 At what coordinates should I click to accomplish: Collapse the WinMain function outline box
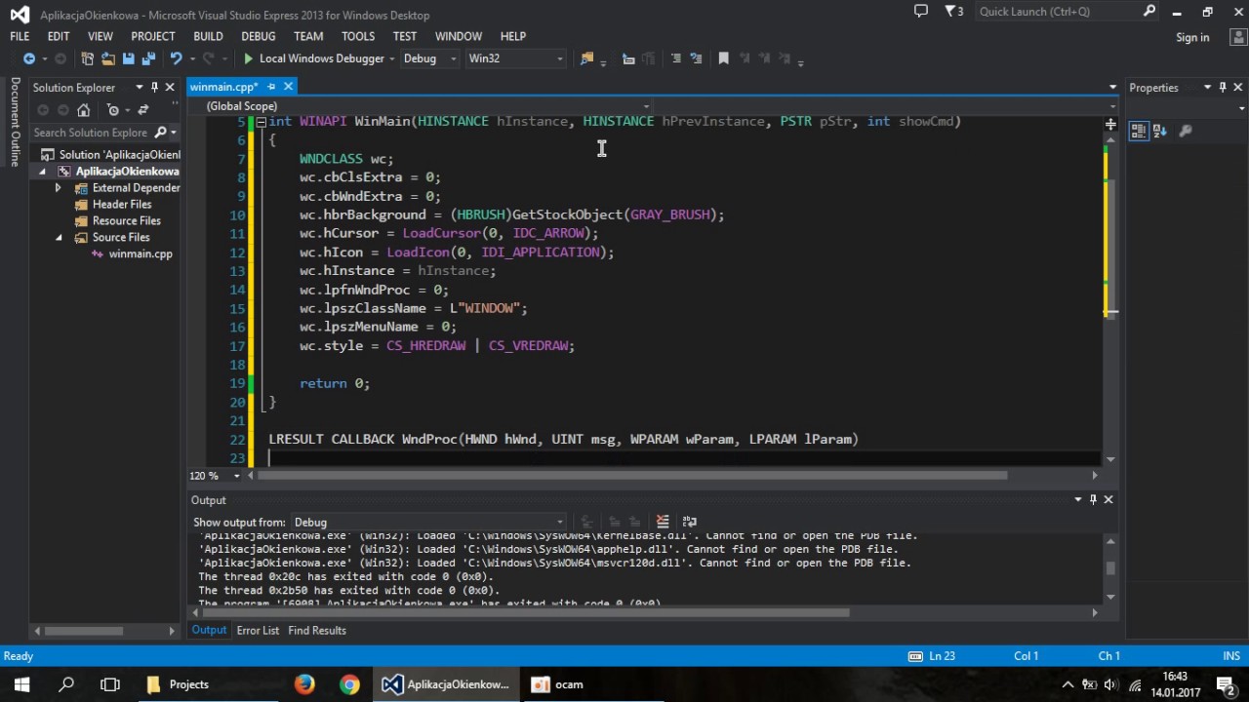261,122
